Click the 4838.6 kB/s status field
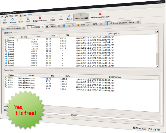The width and height of the screenshot is (166, 133). (139, 128)
